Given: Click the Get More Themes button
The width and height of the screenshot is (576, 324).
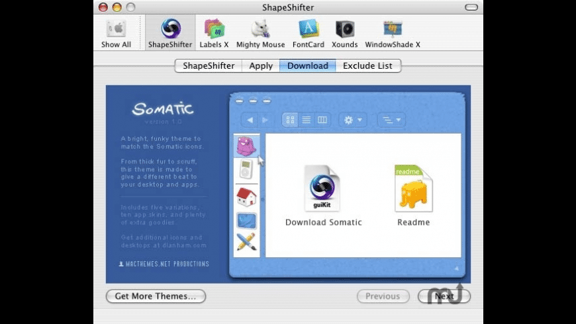Looking at the screenshot, I should click(x=156, y=296).
